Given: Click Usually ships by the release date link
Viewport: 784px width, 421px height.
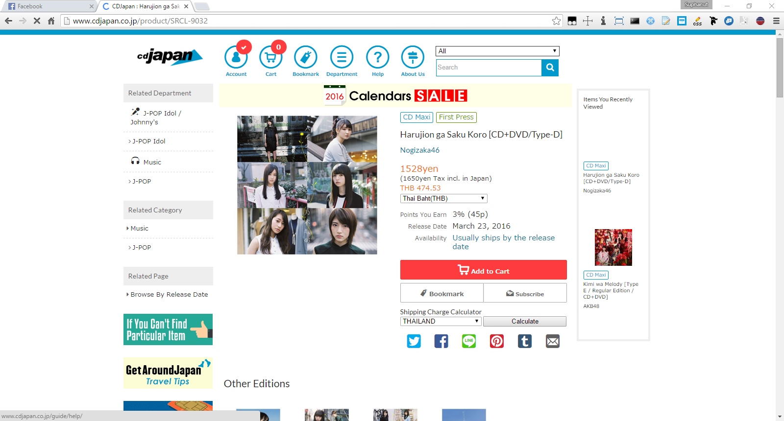Looking at the screenshot, I should coord(504,242).
